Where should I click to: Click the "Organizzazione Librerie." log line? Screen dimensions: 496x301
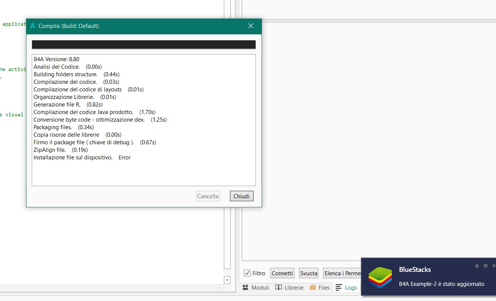75,97
